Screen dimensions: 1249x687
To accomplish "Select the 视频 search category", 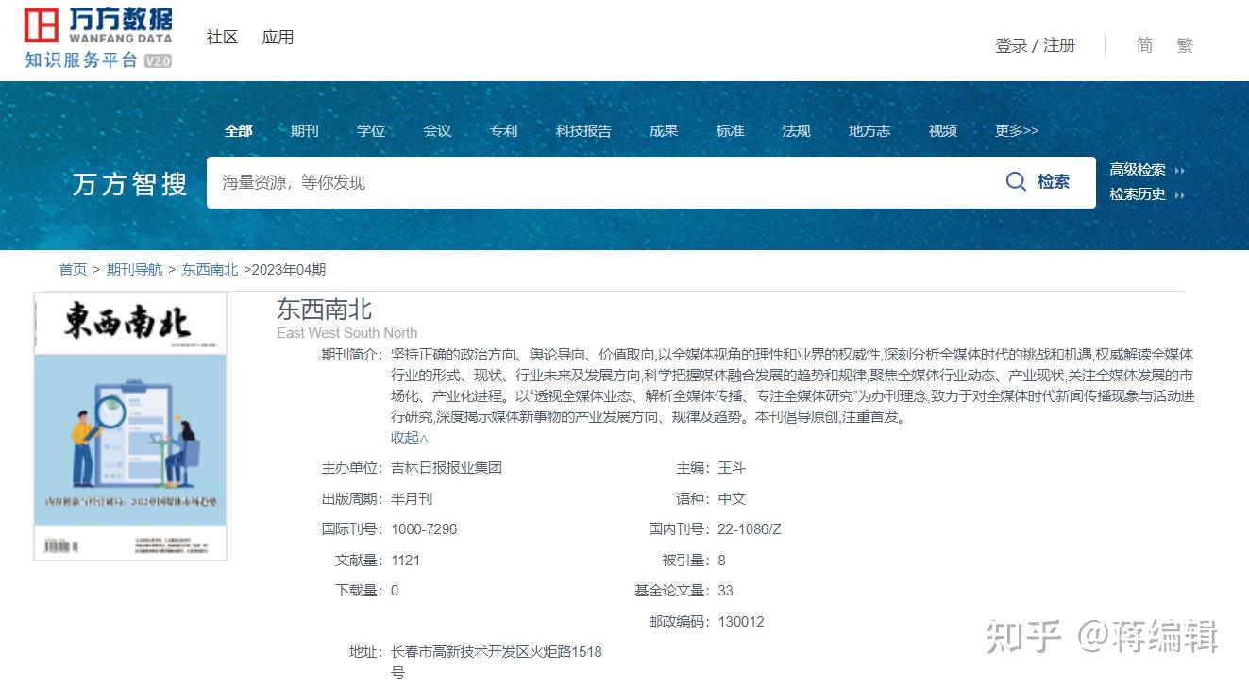I will pos(941,130).
